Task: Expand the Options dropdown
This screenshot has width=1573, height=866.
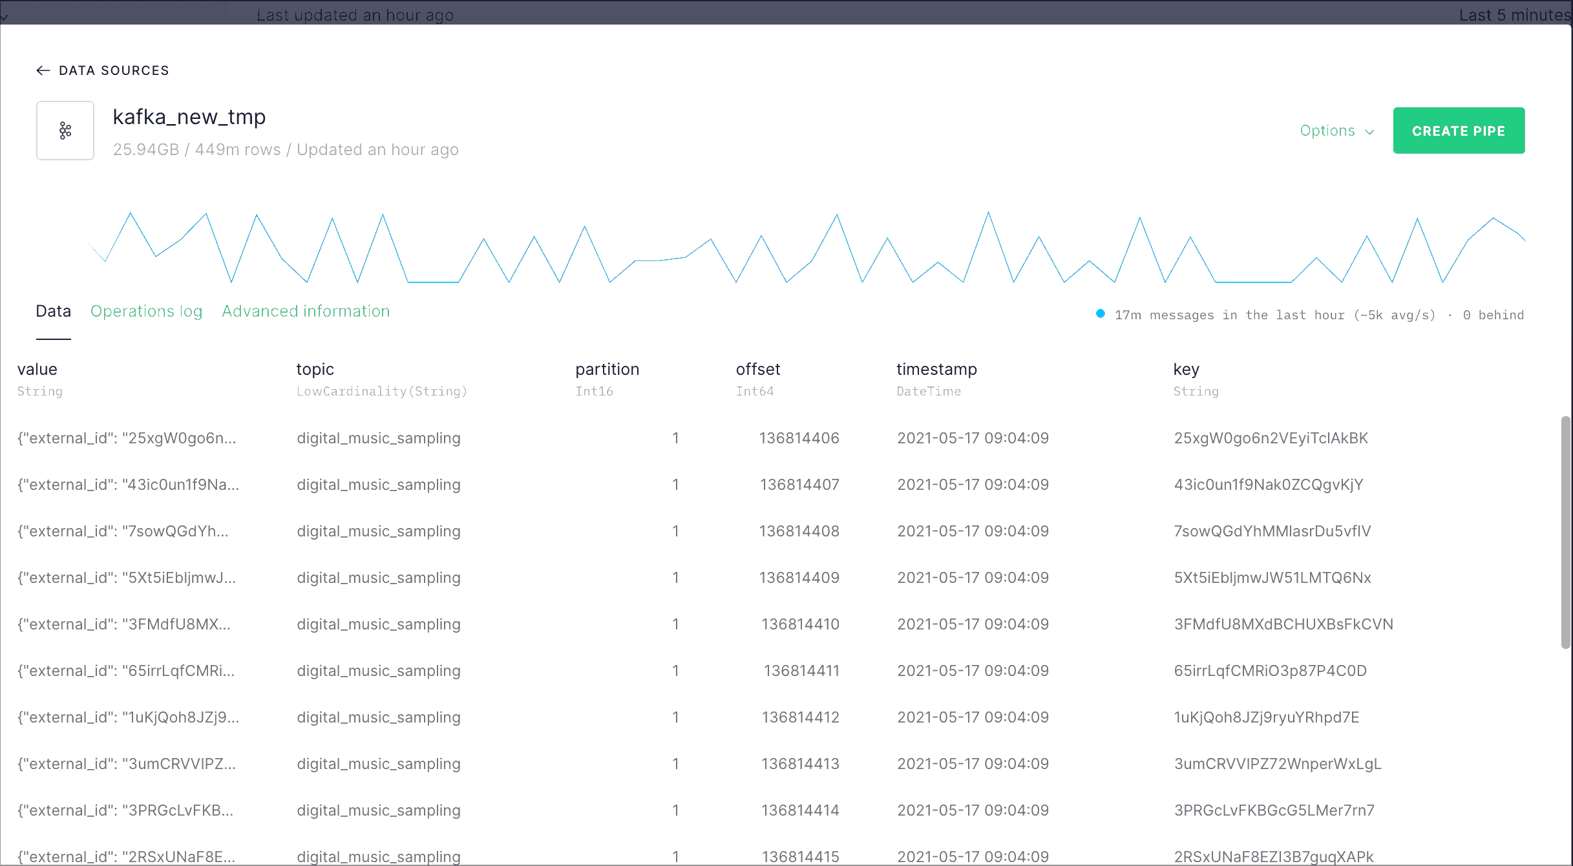Action: 1327,131
